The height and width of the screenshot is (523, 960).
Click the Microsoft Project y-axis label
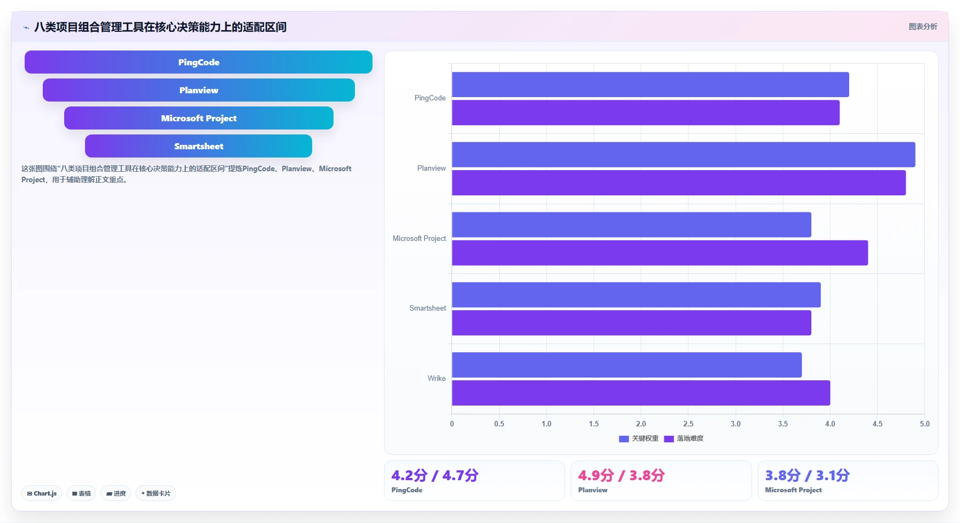tap(419, 239)
